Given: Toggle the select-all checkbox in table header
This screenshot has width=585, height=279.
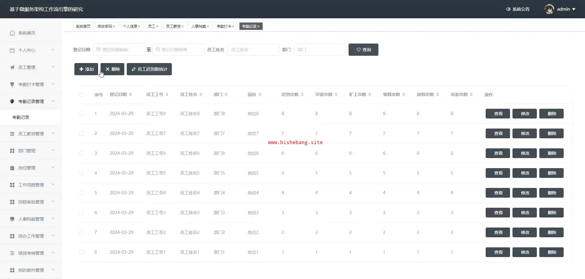Looking at the screenshot, I should tap(81, 95).
